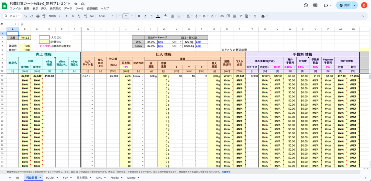Screen dimensions: 371x181
Task: Open filter views menu
Action: click(x=248, y=16)
